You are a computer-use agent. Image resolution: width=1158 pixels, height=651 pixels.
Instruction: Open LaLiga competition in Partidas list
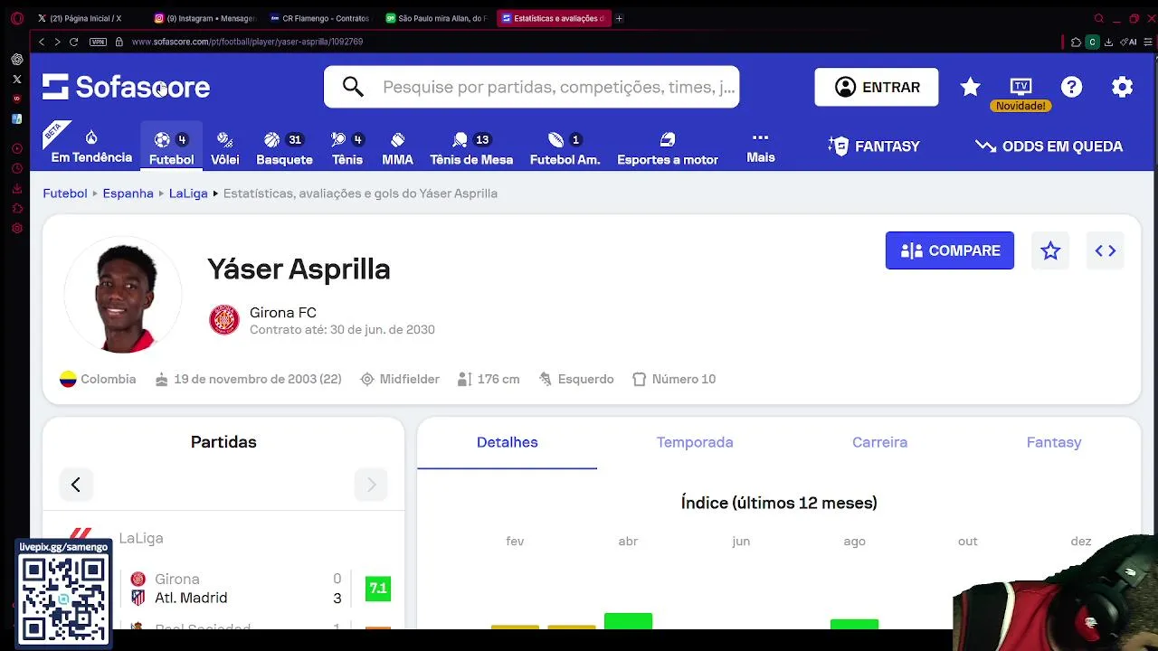[141, 538]
